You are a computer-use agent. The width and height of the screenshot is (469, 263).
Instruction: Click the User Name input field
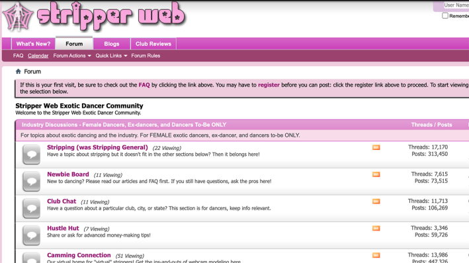coord(456,5)
